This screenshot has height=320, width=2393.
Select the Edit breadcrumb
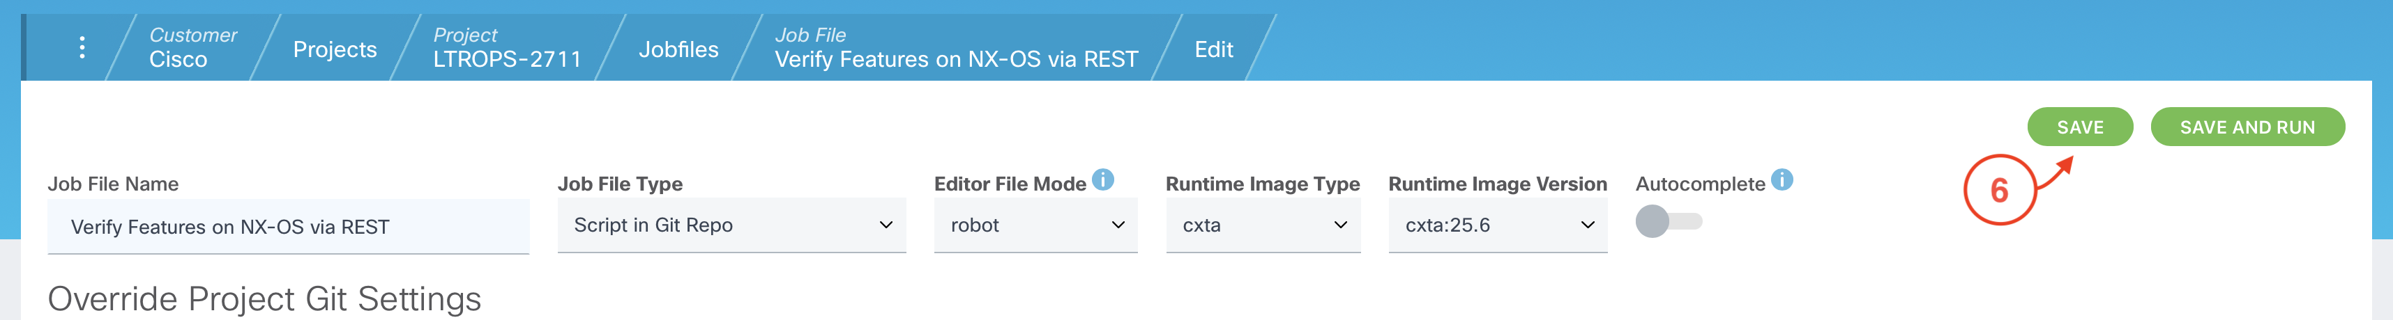point(1213,49)
